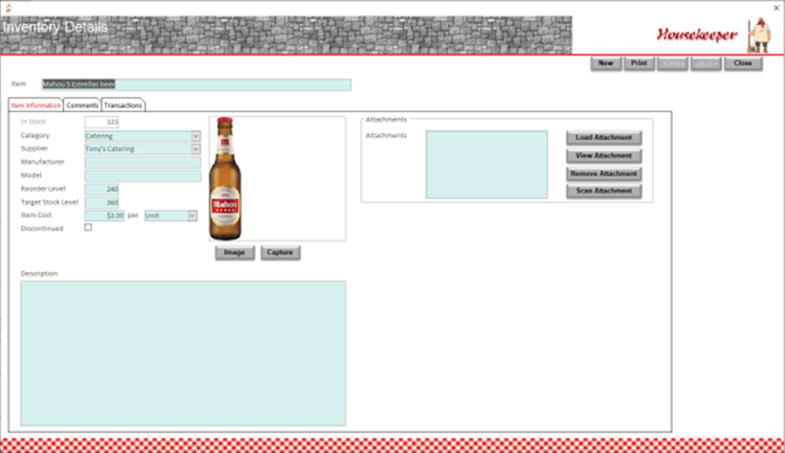Viewport: 785px width, 453px height.
Task: Click the Model input field
Action: 143,176
